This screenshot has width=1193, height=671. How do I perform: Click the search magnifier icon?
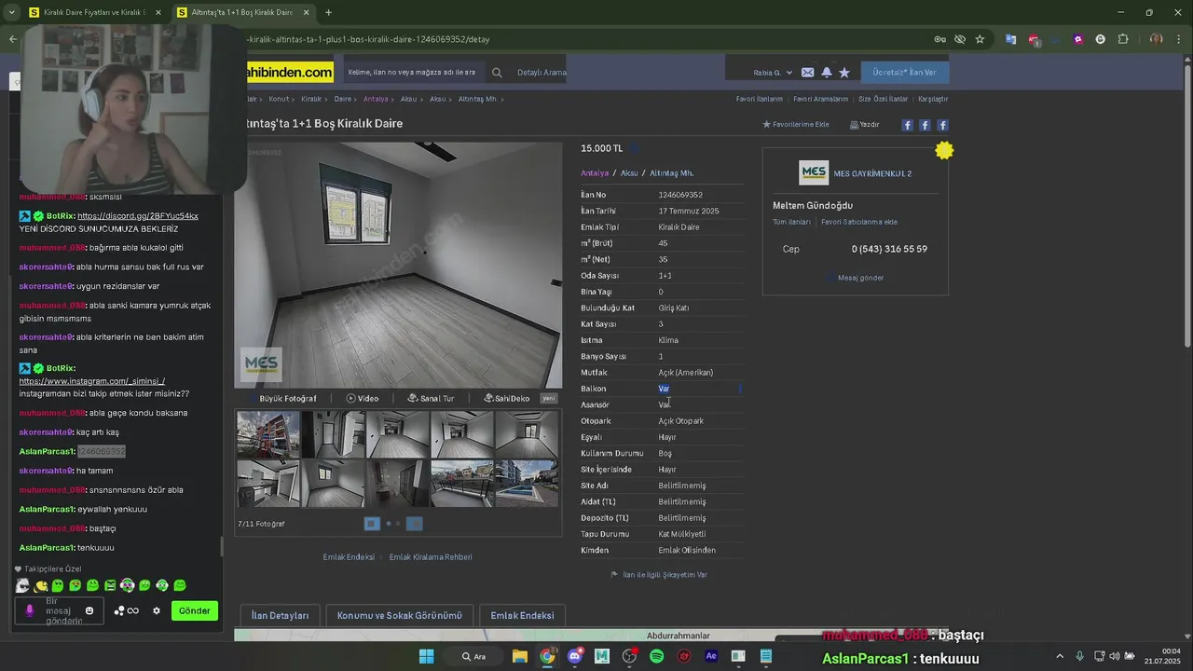[497, 73]
